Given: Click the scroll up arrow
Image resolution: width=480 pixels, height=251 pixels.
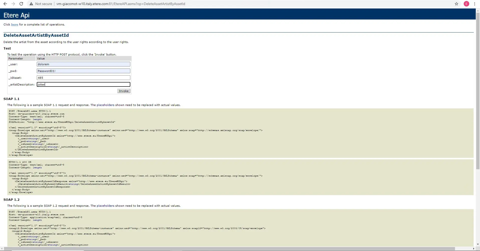Looking at the screenshot, I should [x=478, y=10].
